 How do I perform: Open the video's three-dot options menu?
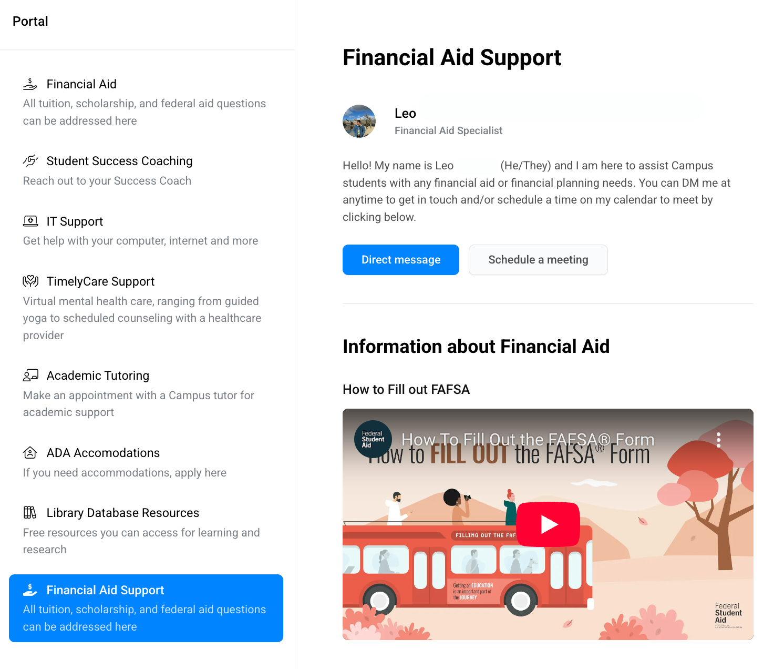coord(718,440)
